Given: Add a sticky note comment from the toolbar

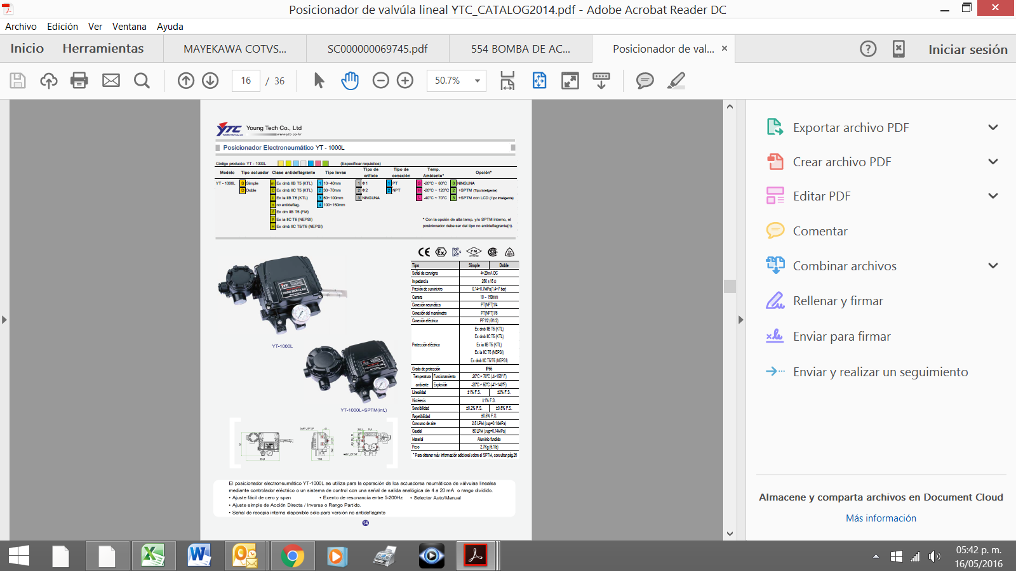Looking at the screenshot, I should click(x=645, y=81).
